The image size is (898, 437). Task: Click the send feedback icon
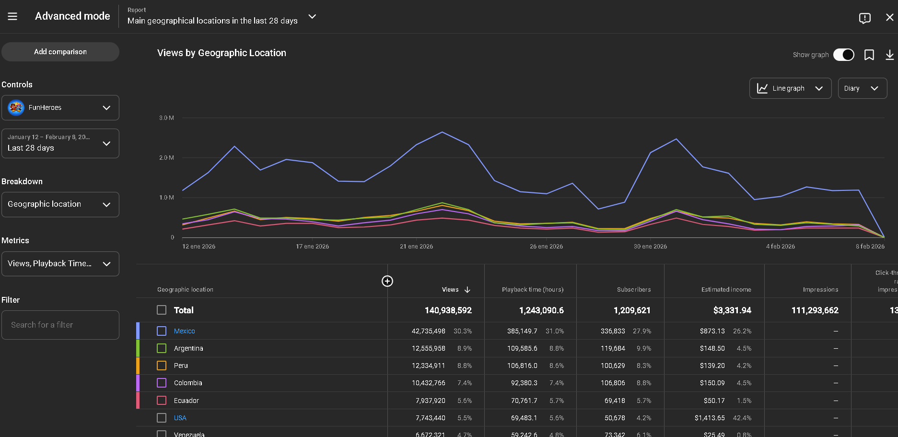864,18
